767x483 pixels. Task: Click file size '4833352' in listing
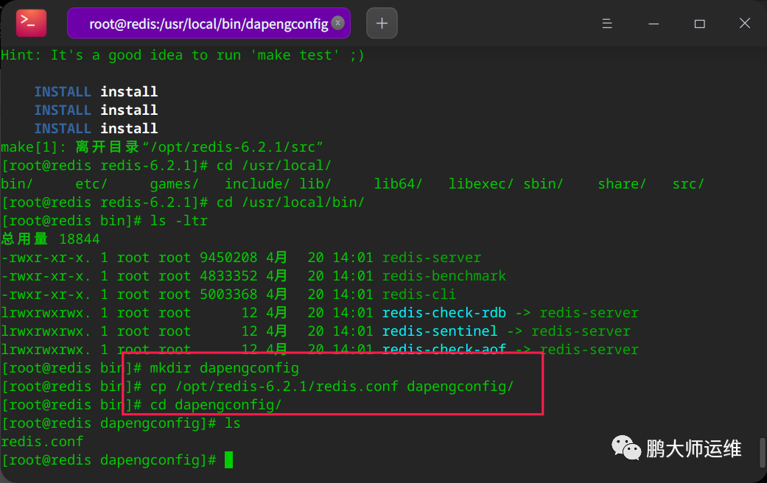coord(228,276)
